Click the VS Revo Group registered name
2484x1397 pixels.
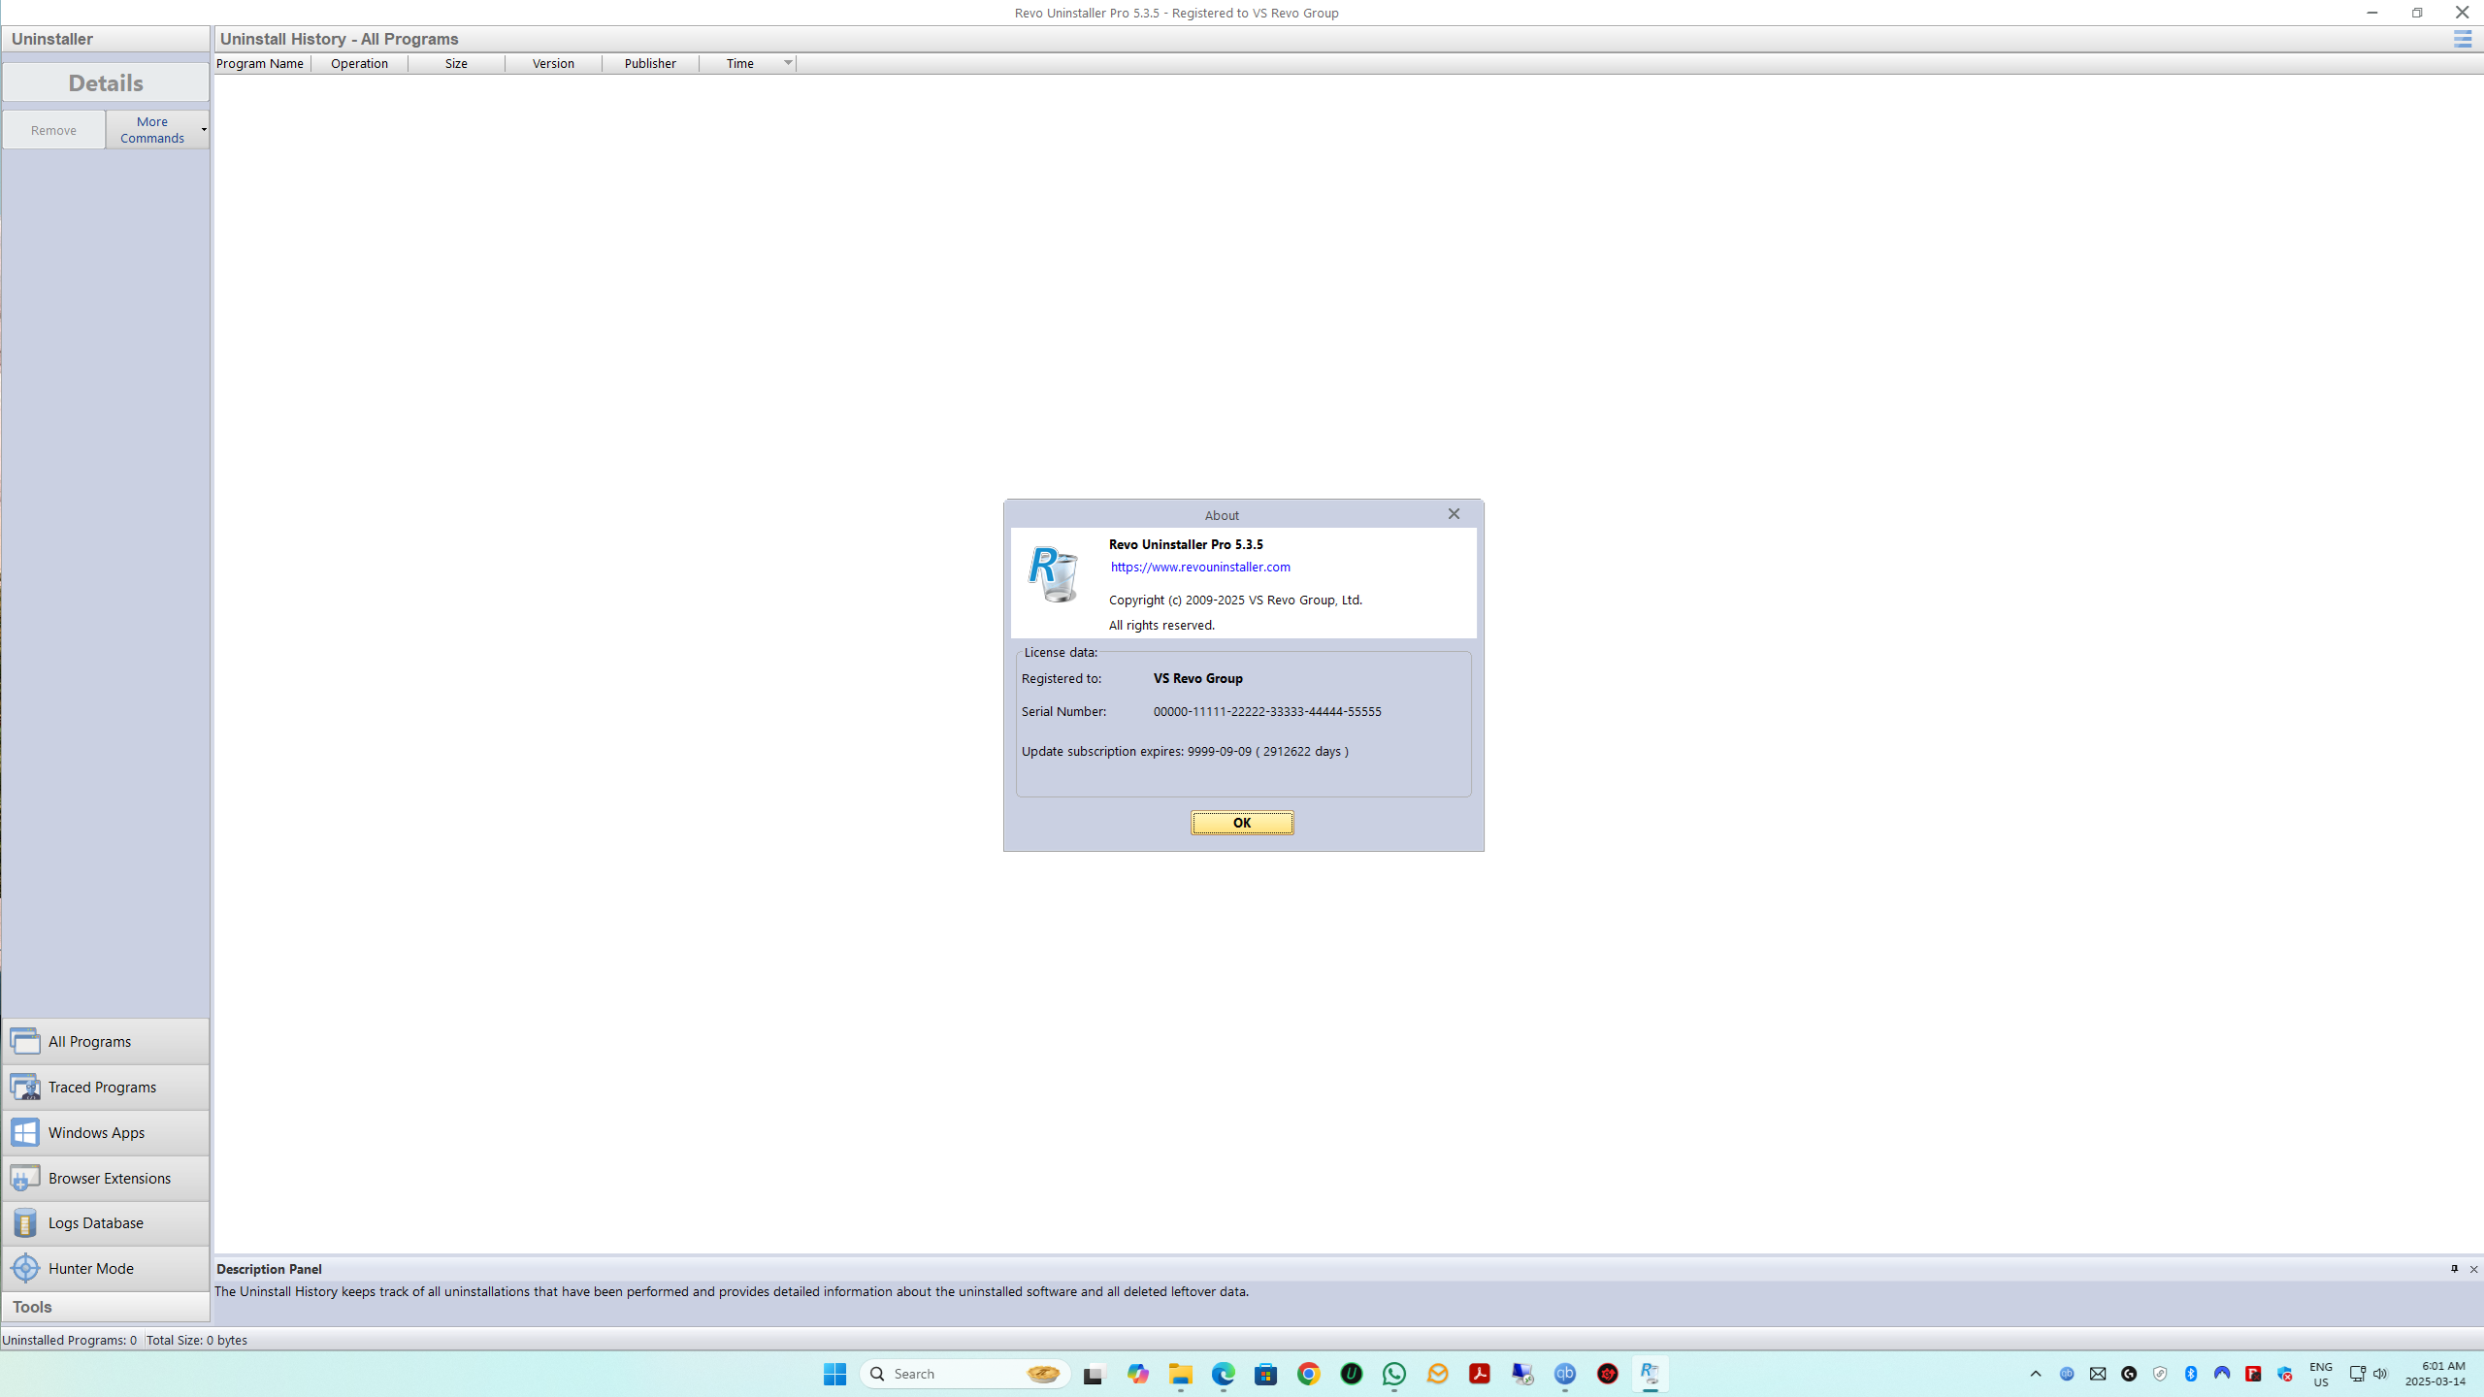[x=1197, y=678]
